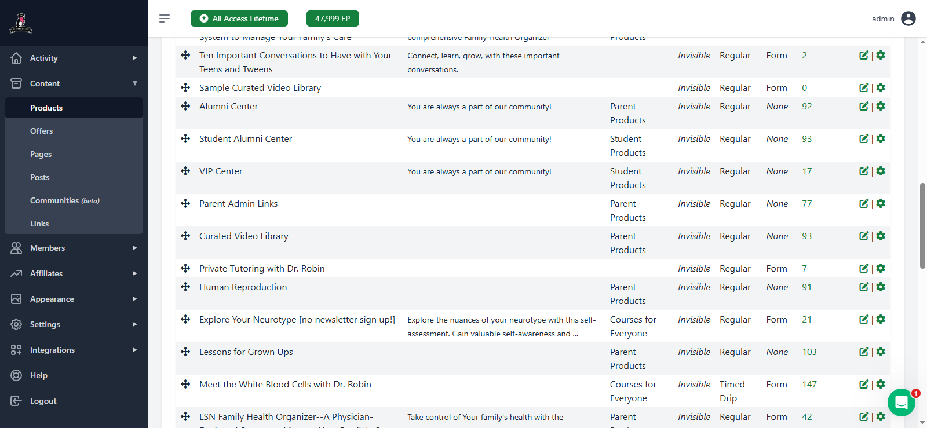The width and height of the screenshot is (927, 428).
Task: Click the site logo in sidebar header
Action: (21, 23)
